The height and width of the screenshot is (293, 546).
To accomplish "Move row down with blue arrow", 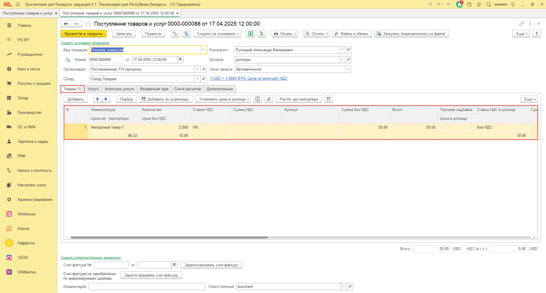I will click(x=106, y=99).
